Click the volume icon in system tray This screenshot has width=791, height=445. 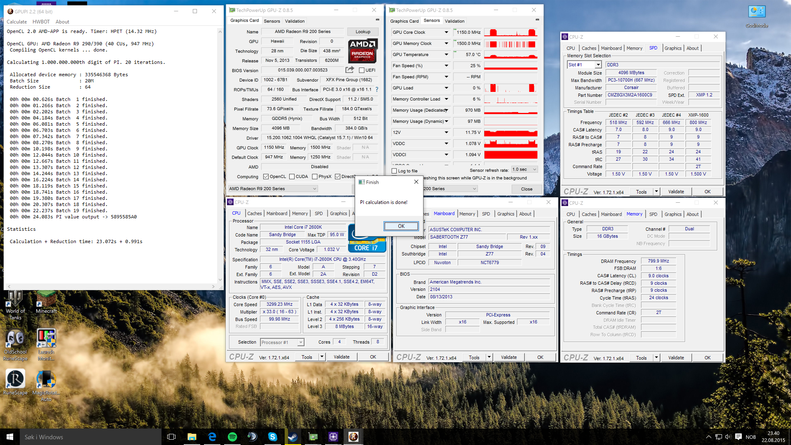(728, 437)
